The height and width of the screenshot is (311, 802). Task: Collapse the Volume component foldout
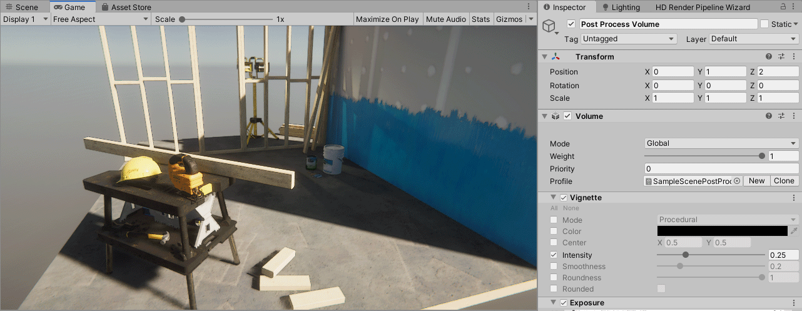[x=545, y=116]
